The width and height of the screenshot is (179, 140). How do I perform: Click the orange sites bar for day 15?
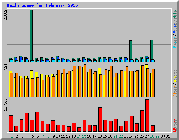85,80
